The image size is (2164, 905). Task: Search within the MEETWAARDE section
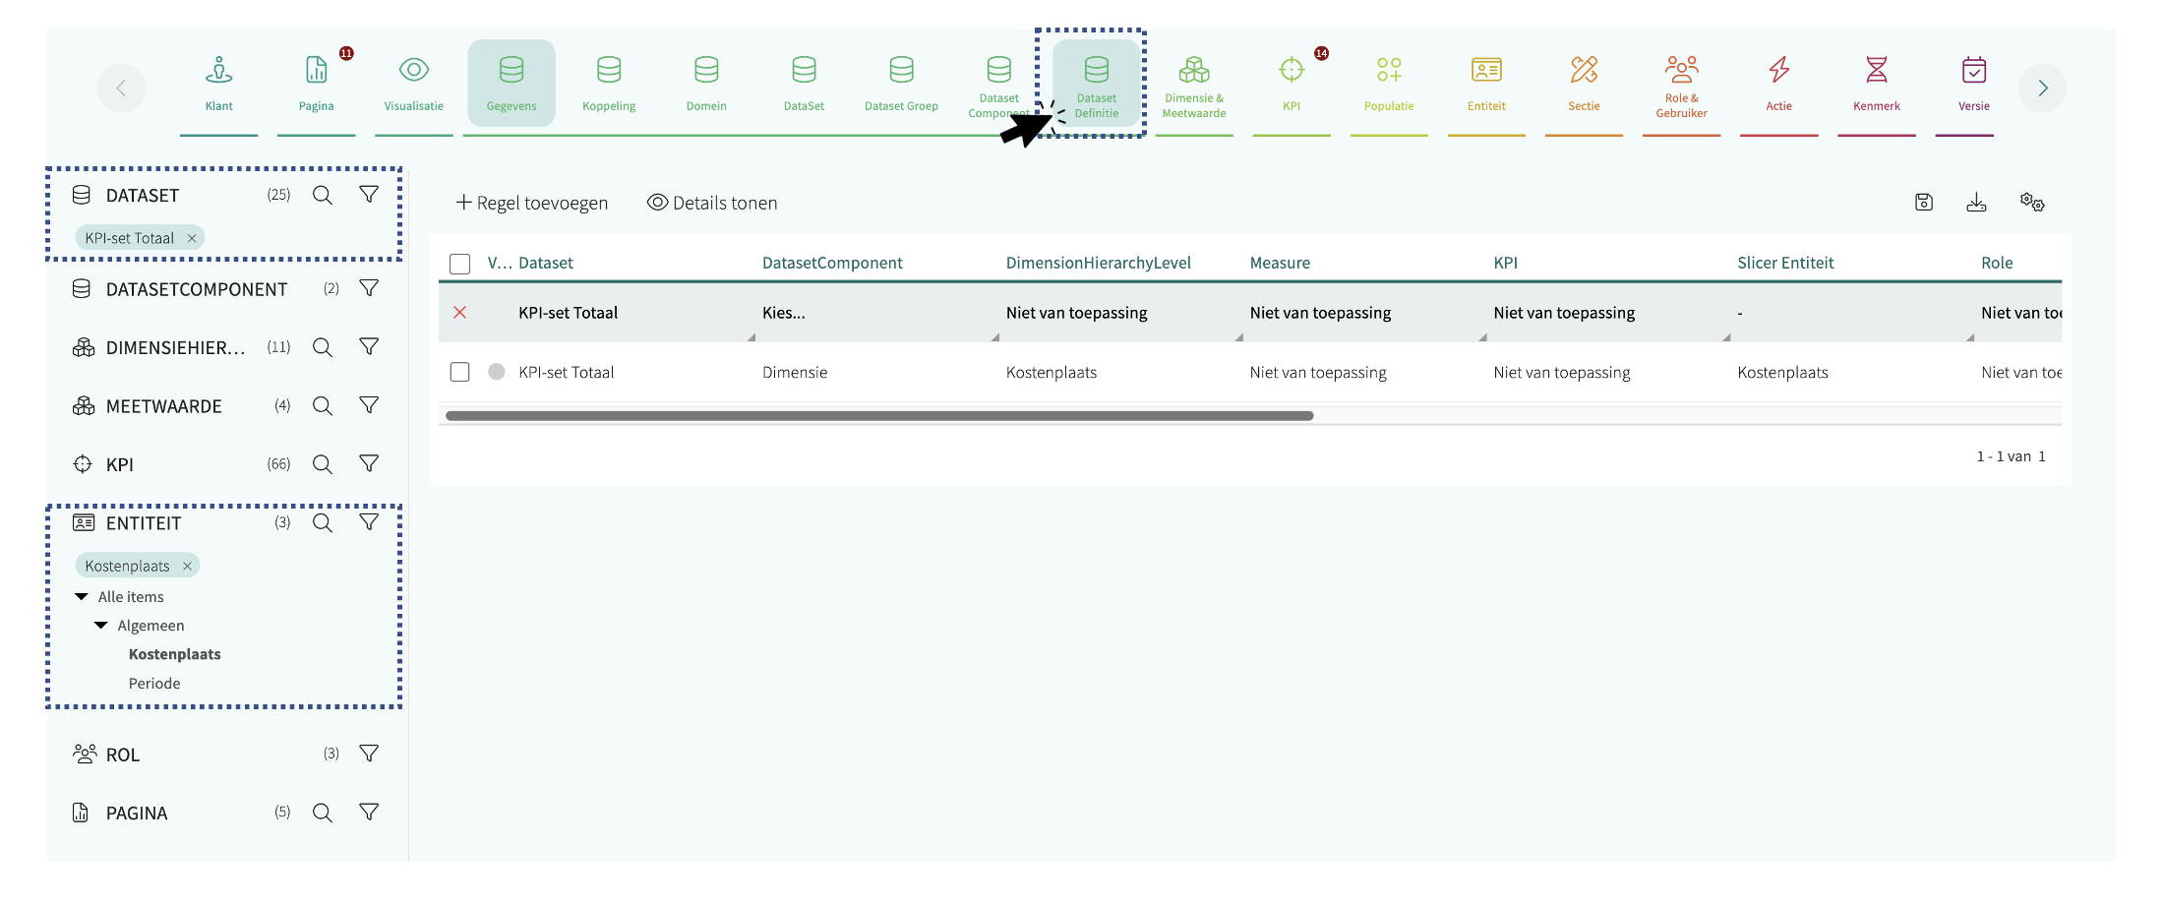(322, 405)
